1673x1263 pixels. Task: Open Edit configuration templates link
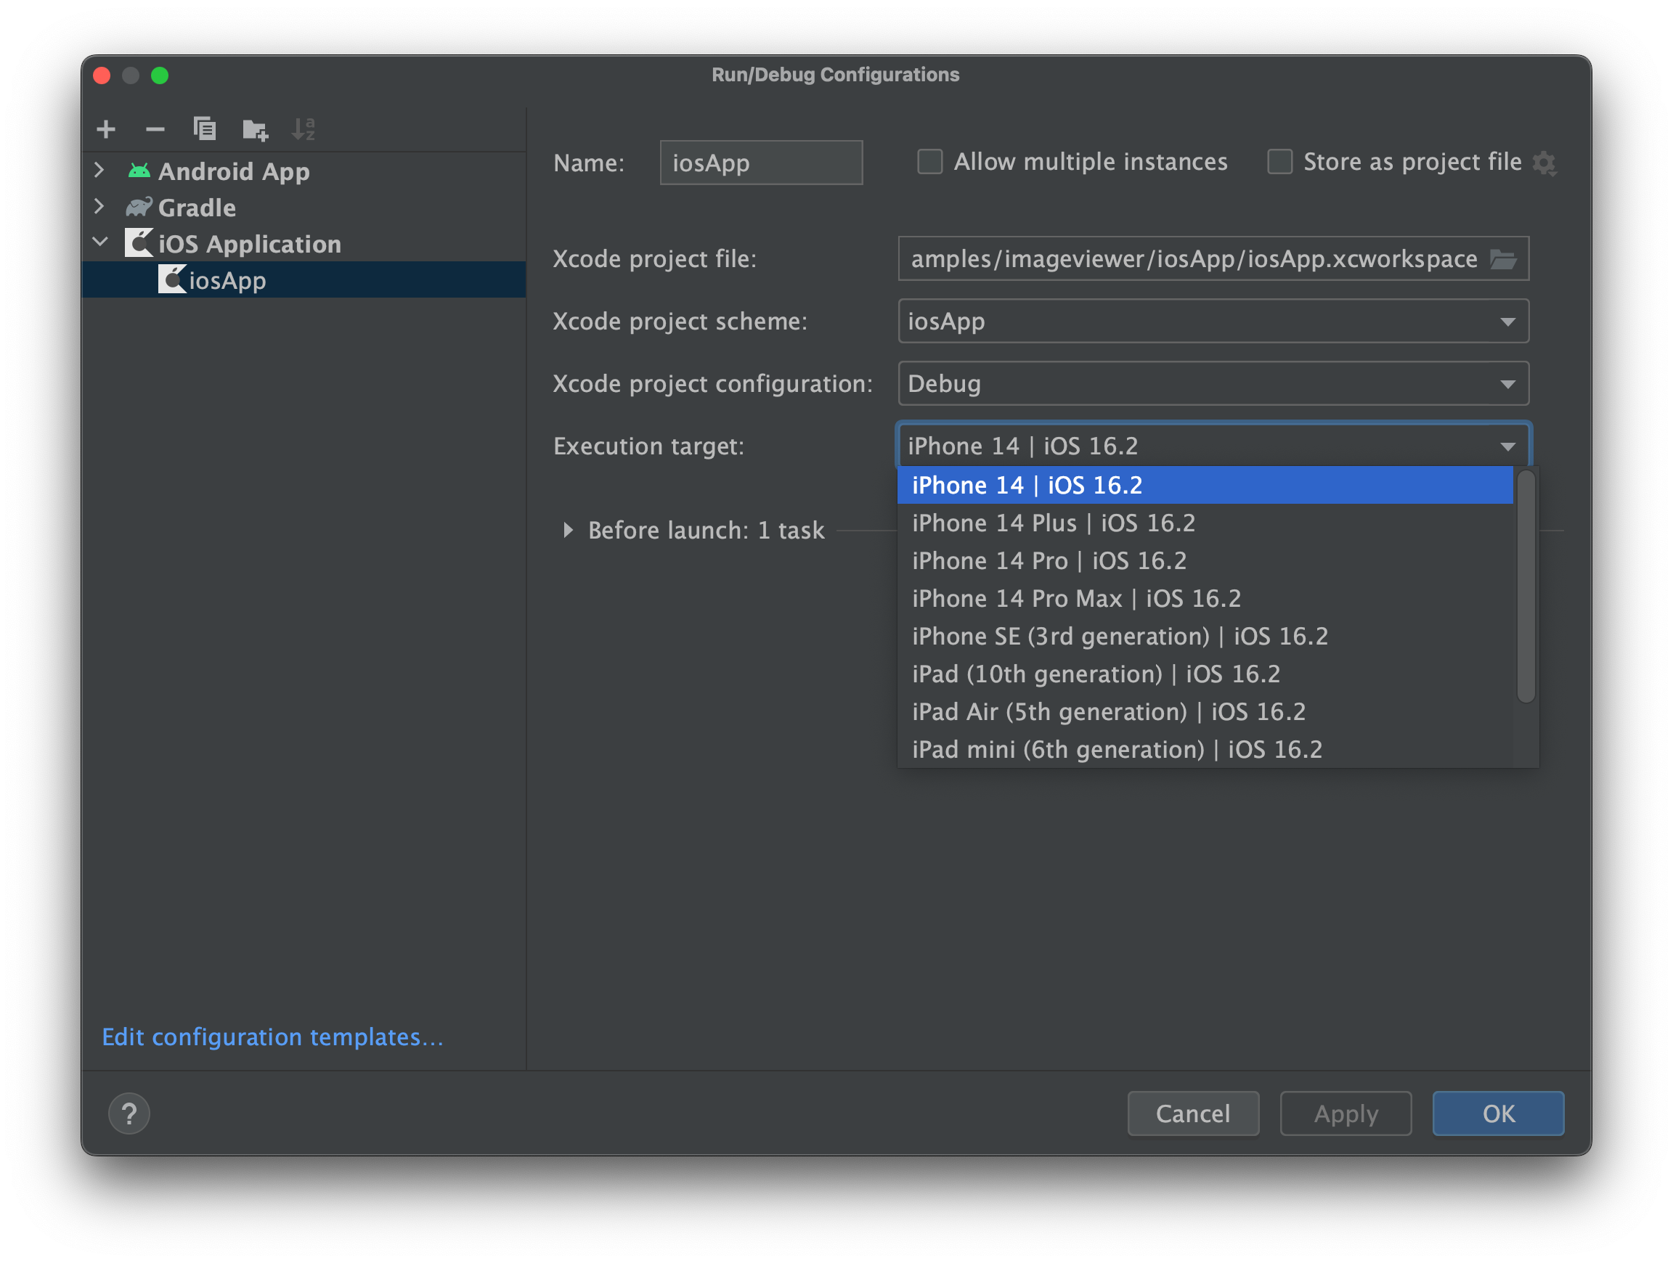pyautogui.click(x=272, y=1037)
